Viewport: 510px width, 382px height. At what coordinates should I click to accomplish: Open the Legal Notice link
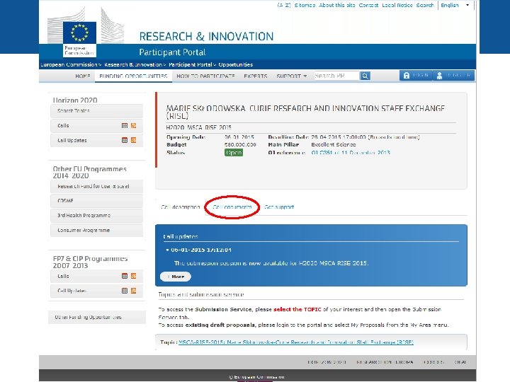point(397,5)
